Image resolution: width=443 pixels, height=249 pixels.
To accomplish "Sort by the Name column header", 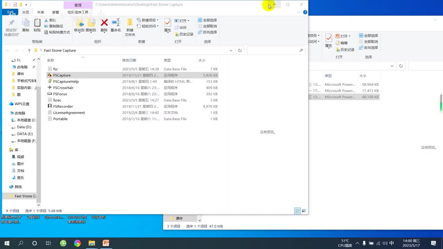I will pyautogui.click(x=51, y=60).
